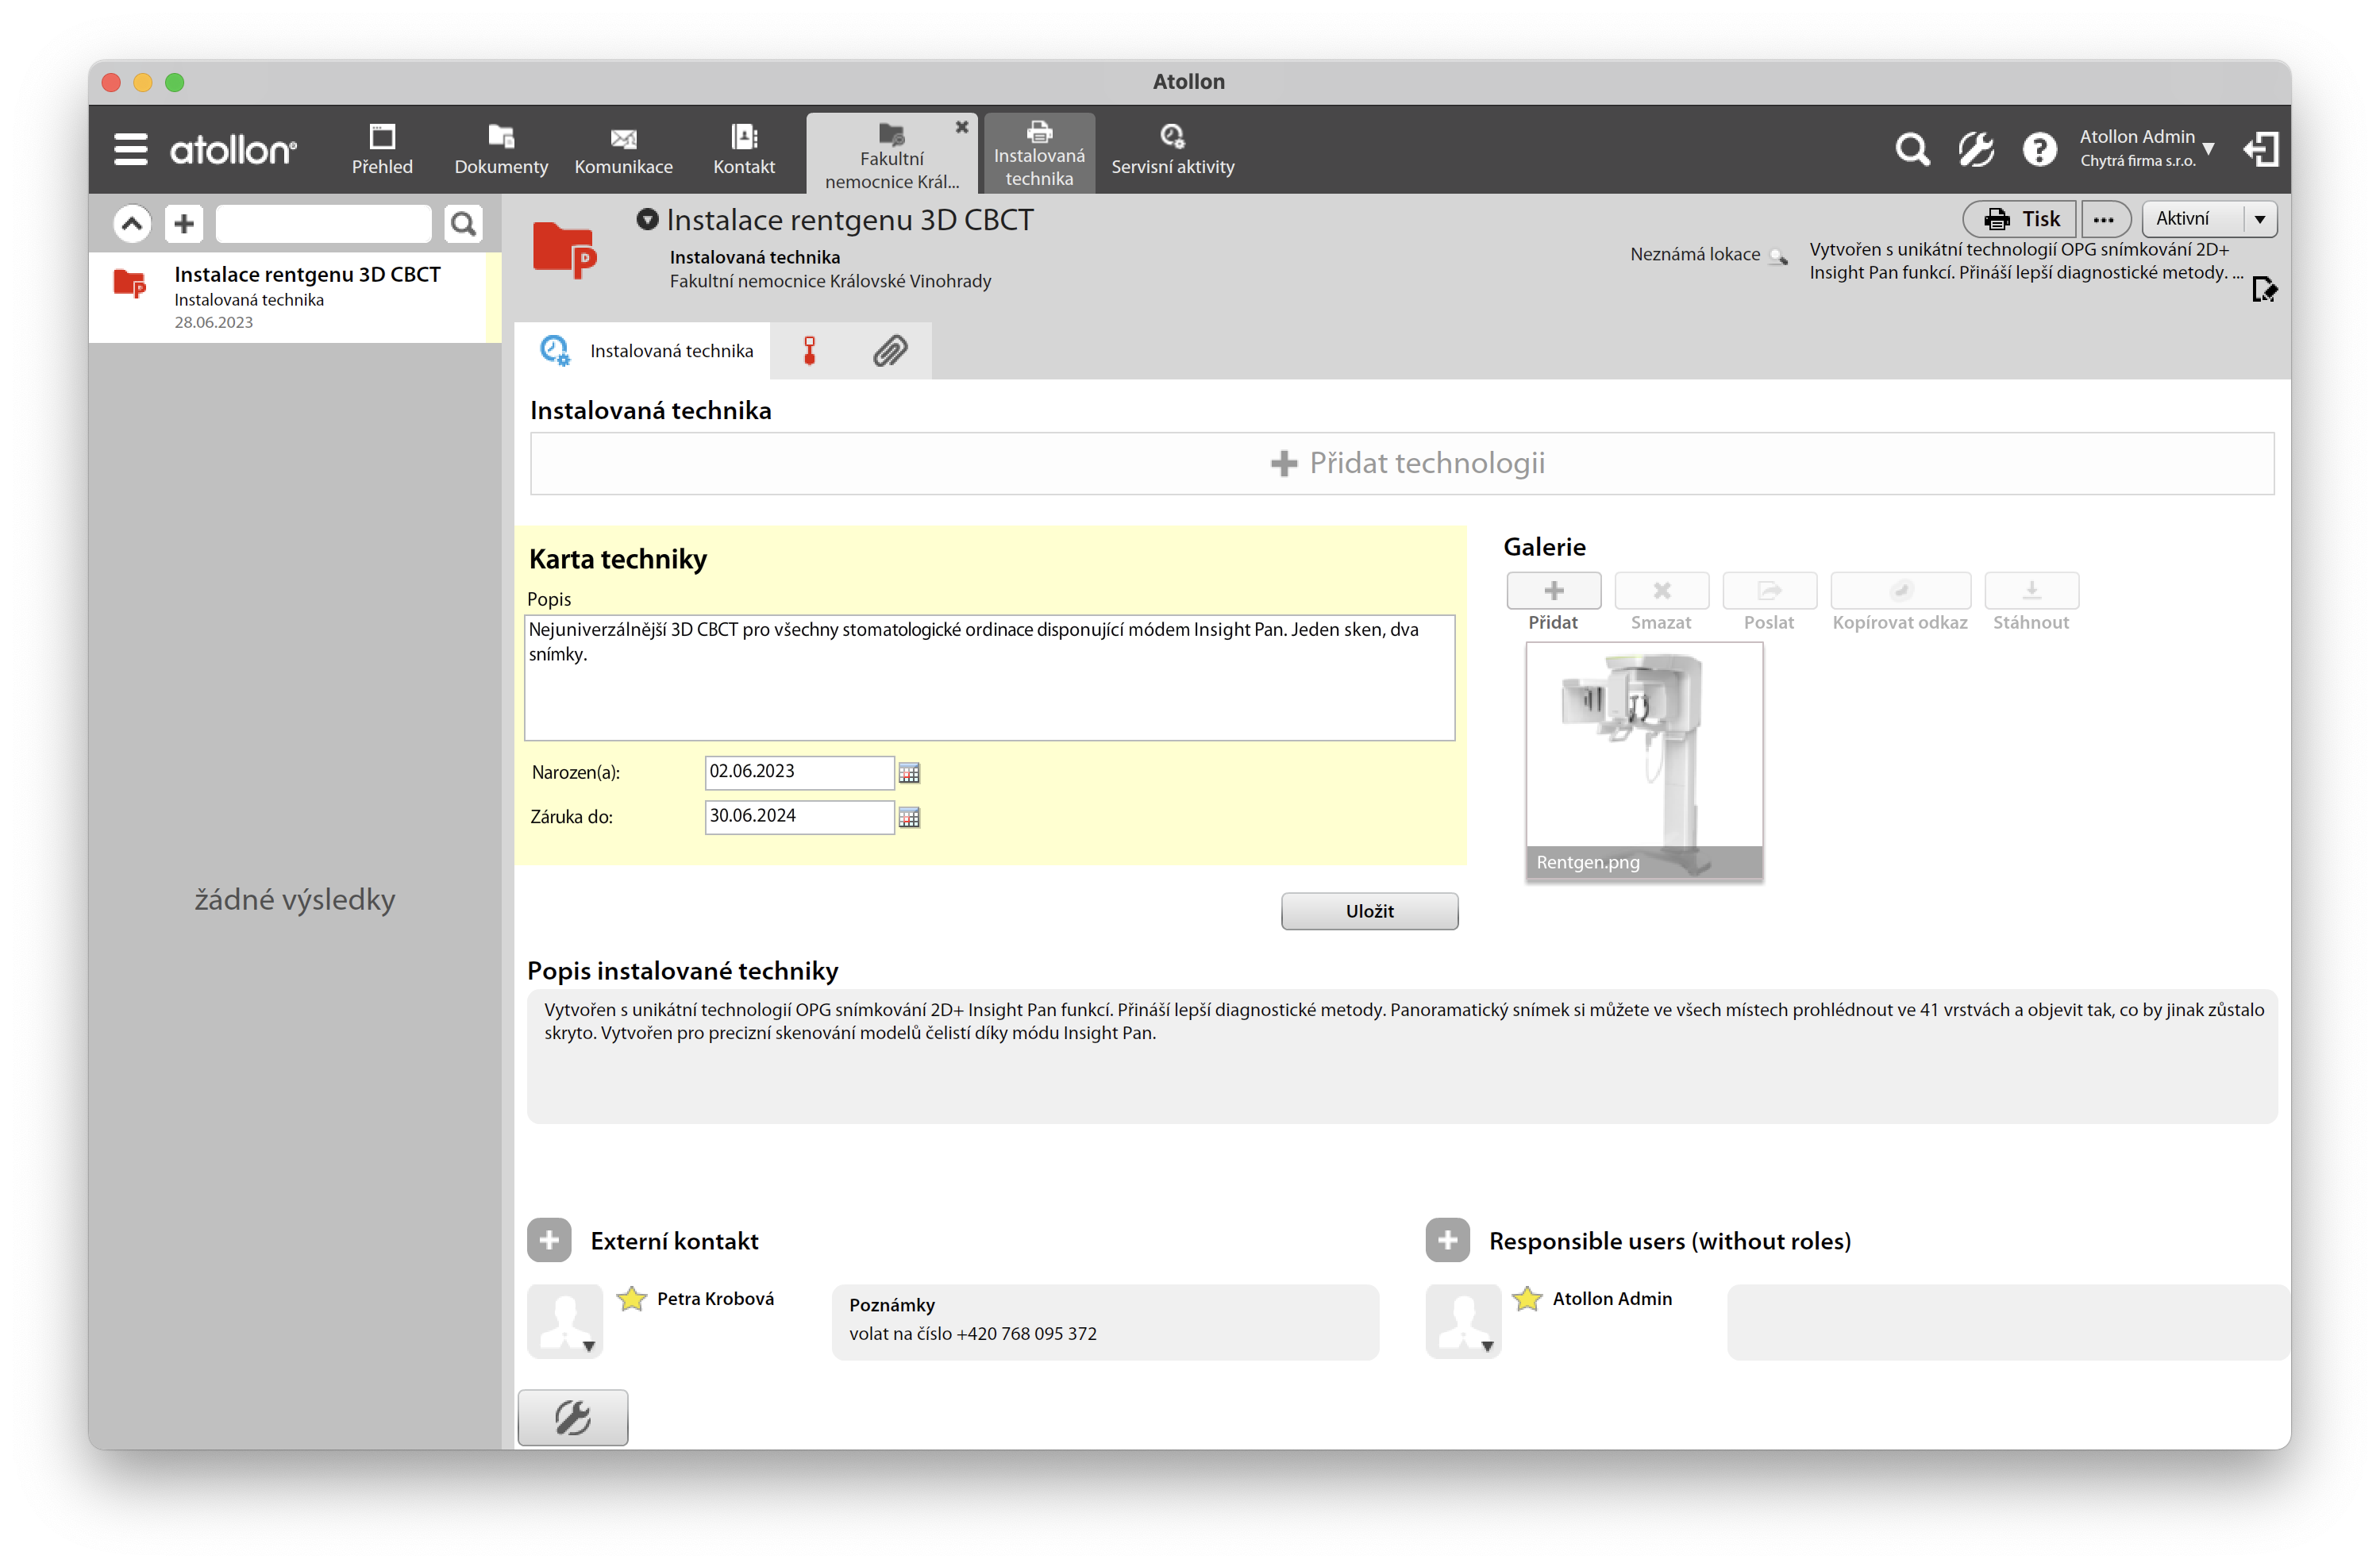Open the help question mark icon

[2039, 150]
